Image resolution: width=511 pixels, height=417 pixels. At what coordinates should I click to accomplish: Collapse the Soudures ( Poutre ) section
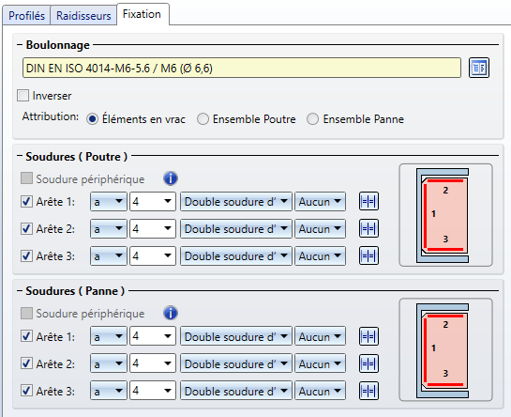coord(20,157)
